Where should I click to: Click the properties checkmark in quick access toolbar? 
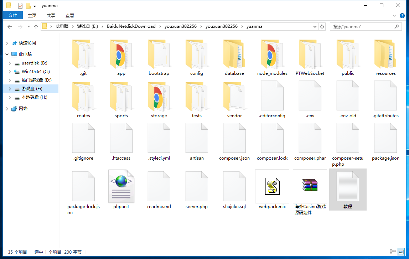(x=20, y=6)
